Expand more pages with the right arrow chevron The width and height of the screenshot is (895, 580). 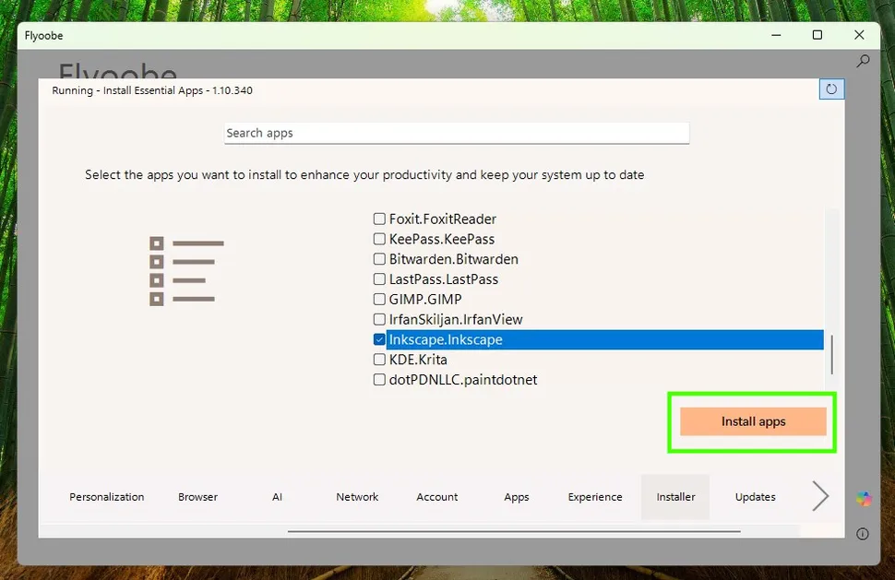819,496
